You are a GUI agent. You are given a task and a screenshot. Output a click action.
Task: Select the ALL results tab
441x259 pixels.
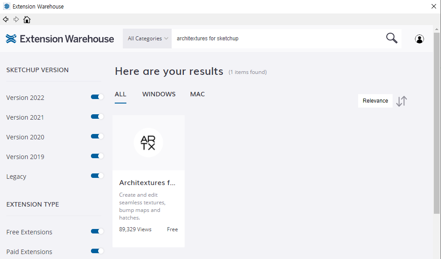click(121, 94)
